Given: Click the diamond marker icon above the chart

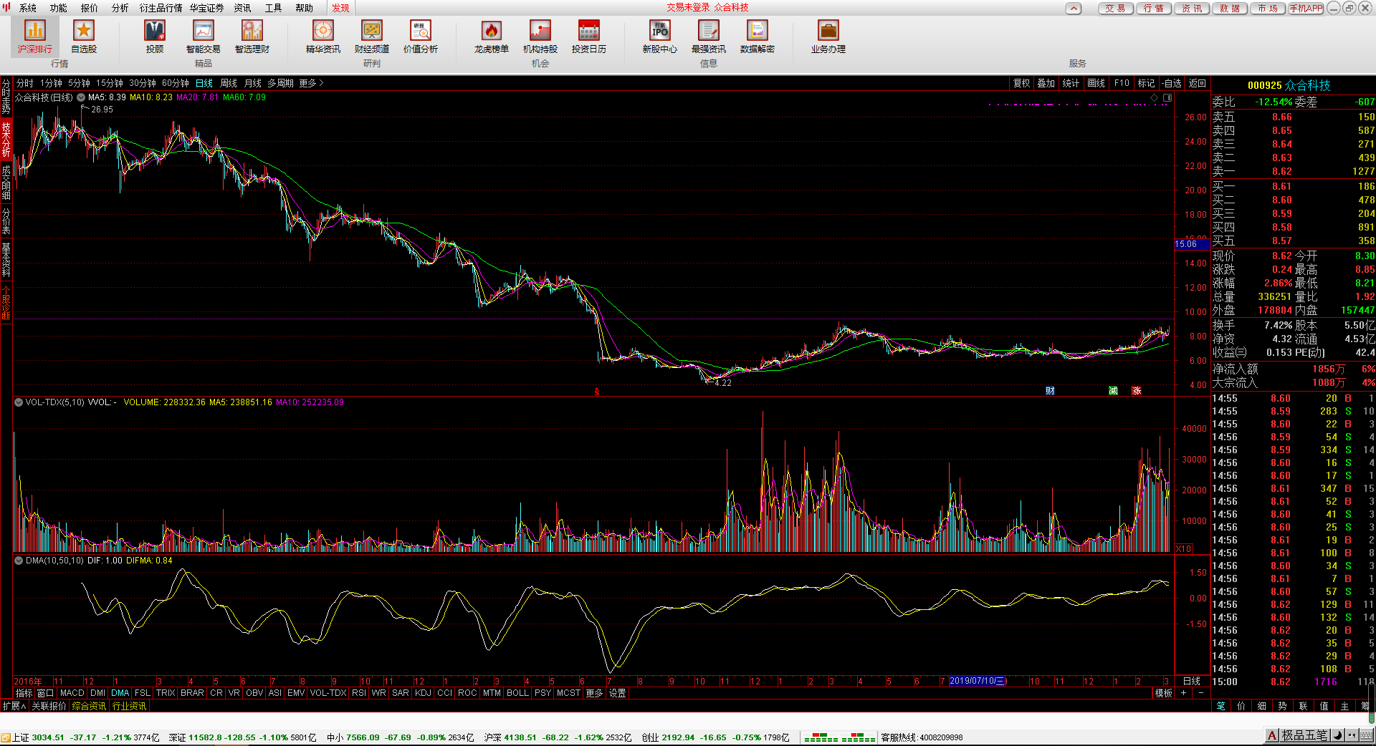Looking at the screenshot, I should (x=1155, y=97).
